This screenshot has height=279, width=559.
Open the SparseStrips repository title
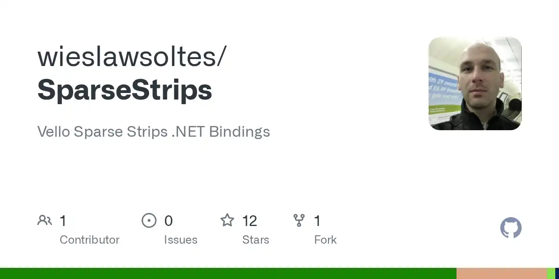tap(125, 90)
